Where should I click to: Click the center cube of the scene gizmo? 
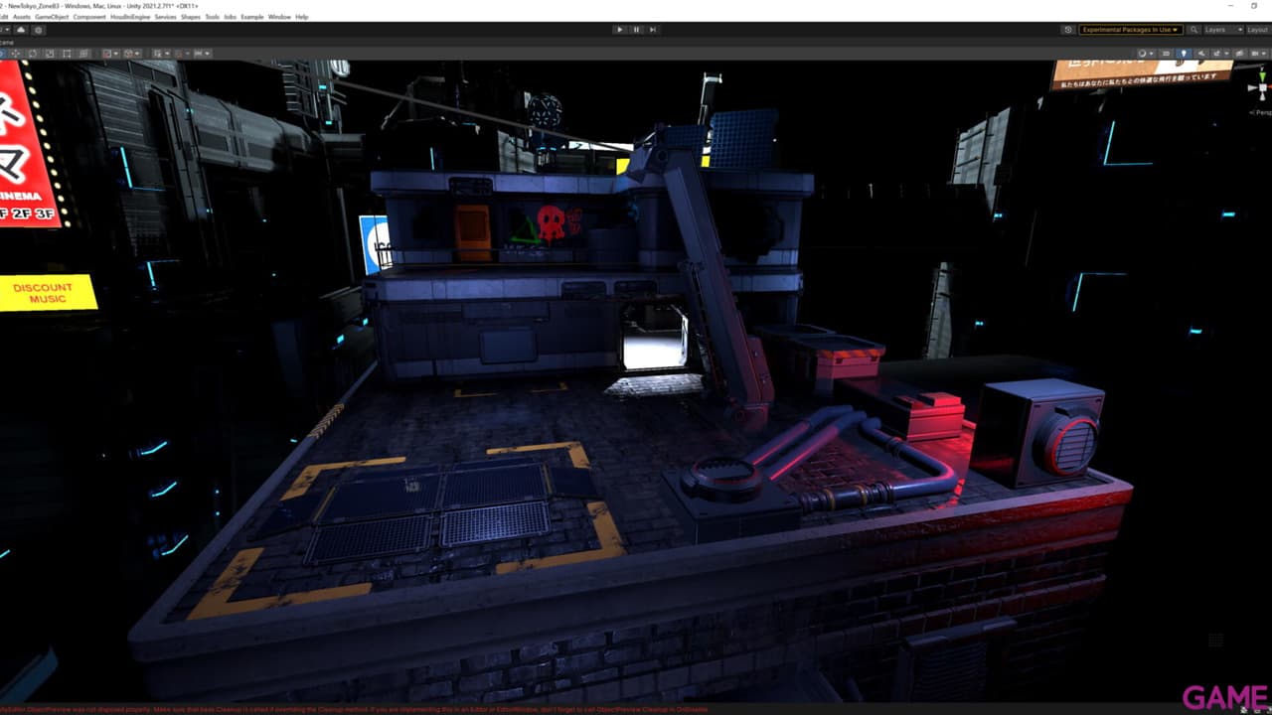point(1263,87)
